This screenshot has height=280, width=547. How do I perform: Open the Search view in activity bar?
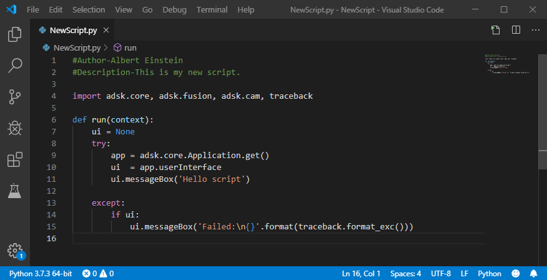[14, 65]
